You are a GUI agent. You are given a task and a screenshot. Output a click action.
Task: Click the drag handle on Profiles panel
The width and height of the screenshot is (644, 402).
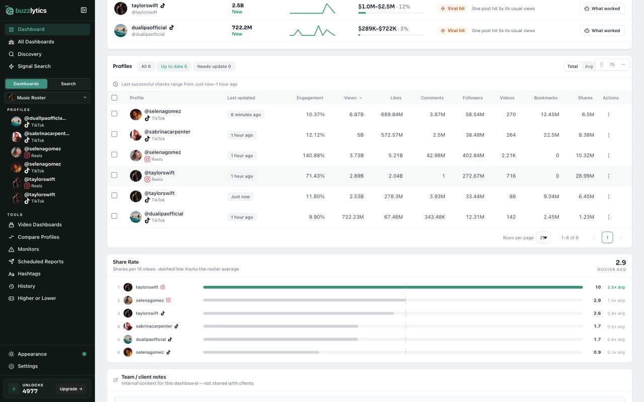pyautogui.click(x=601, y=65)
